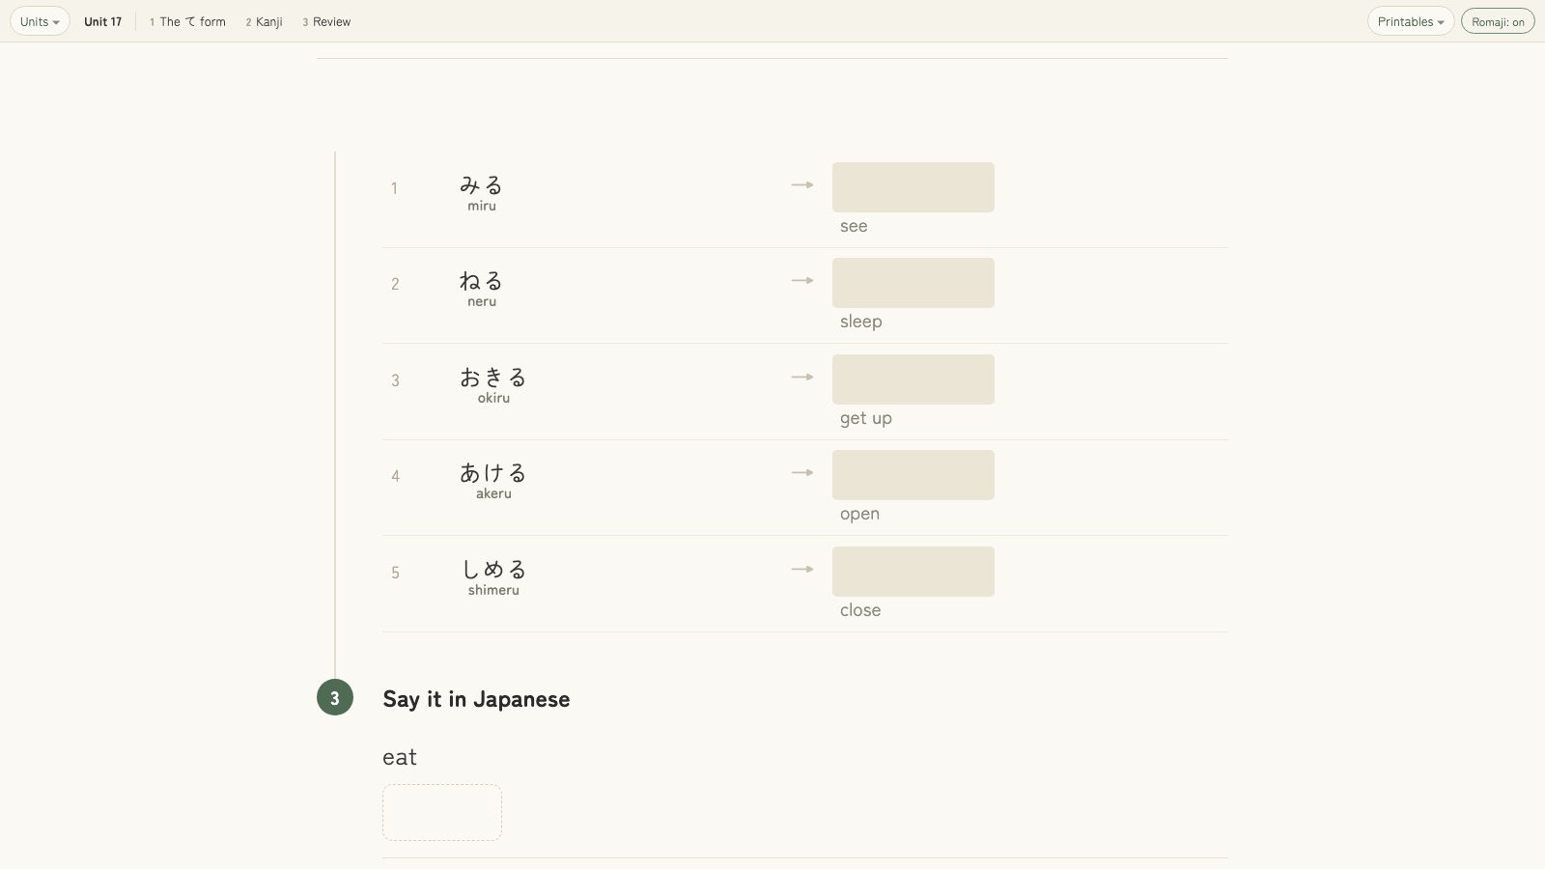Image resolution: width=1545 pixels, height=869 pixels.
Task: Click row number 1
Action: click(x=394, y=188)
